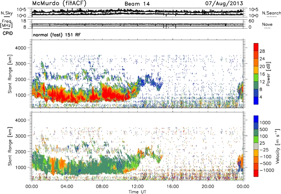Click the 'McMurdo (fitACF)' title
Viewport: 281px width, 194px height.
coord(59,4)
